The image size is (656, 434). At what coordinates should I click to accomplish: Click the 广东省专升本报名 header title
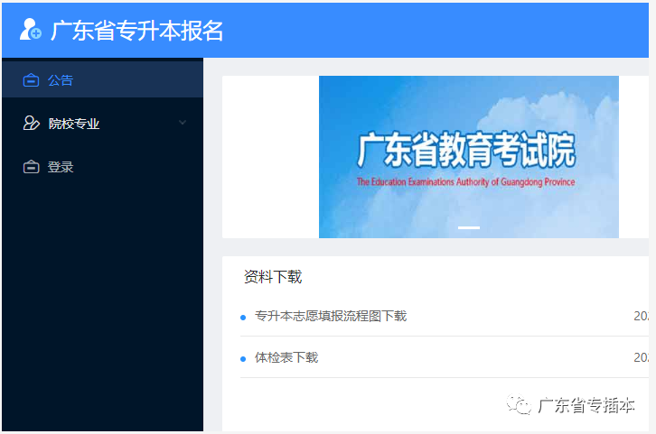click(136, 31)
